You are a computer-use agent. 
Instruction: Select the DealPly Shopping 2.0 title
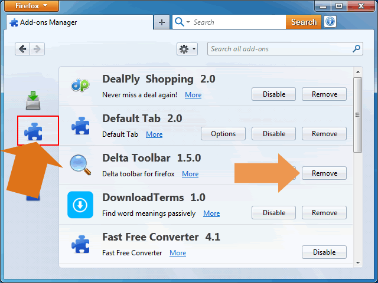tap(159, 79)
